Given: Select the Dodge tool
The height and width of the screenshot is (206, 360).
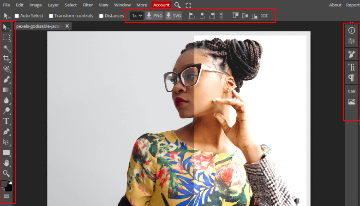Looking at the screenshot, I should tap(6, 111).
